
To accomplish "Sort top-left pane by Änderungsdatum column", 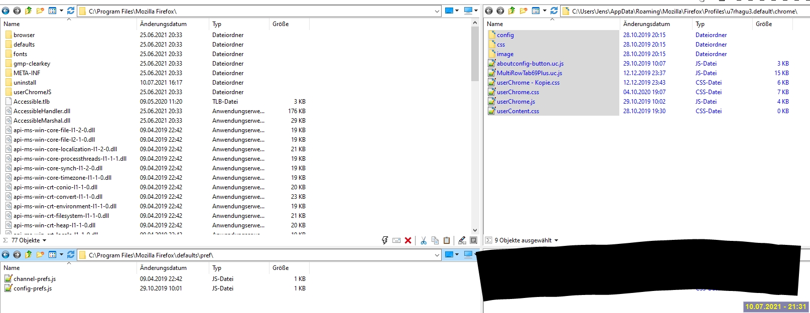I will pyautogui.click(x=163, y=24).
